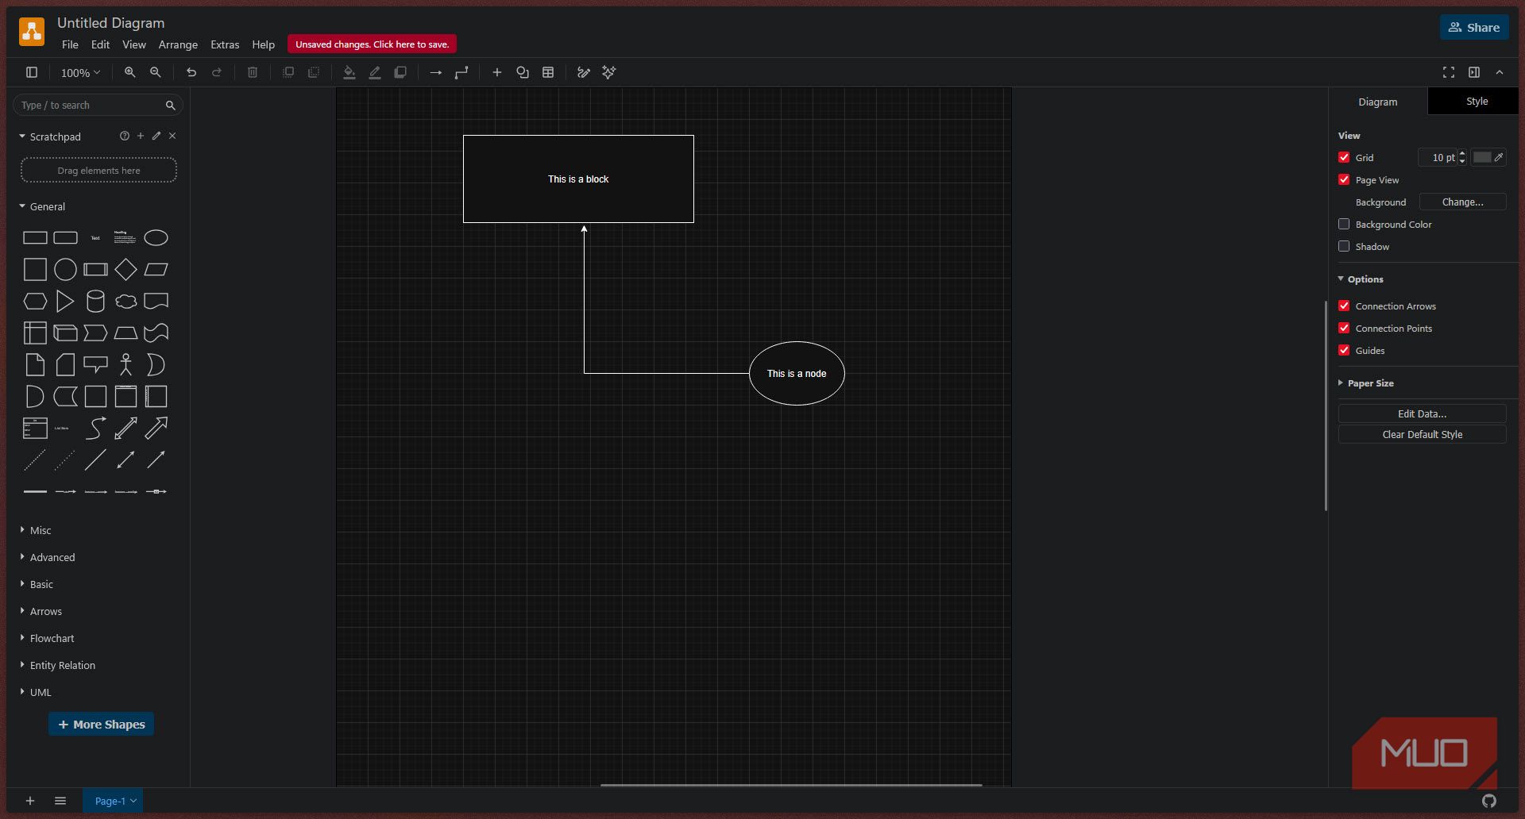Select the freehand drawing tool
Viewport: 1525px width, 819px height.
pyautogui.click(x=584, y=72)
